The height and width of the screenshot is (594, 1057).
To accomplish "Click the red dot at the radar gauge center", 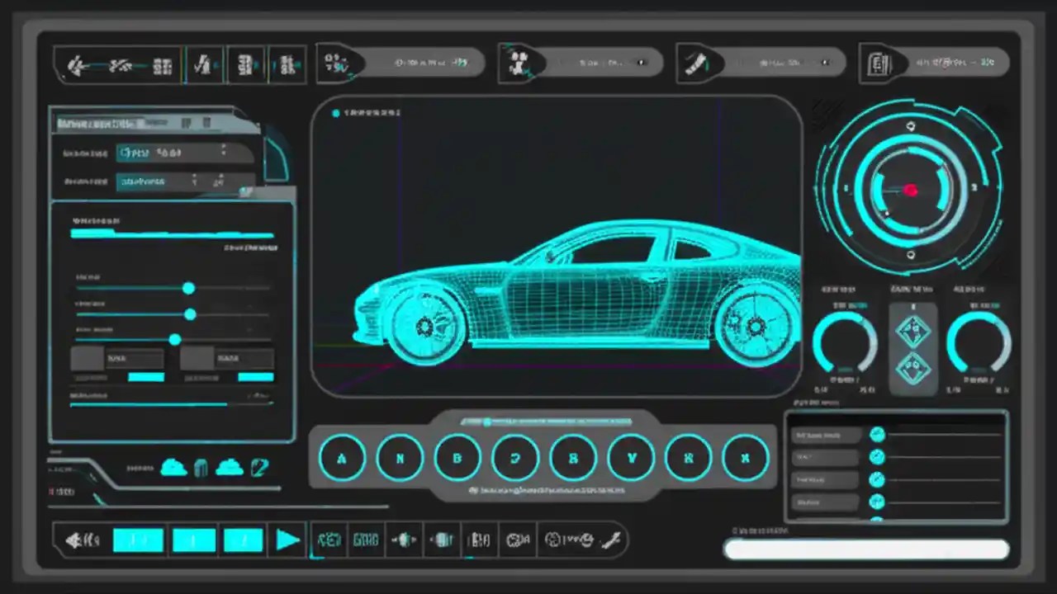I will point(909,191).
